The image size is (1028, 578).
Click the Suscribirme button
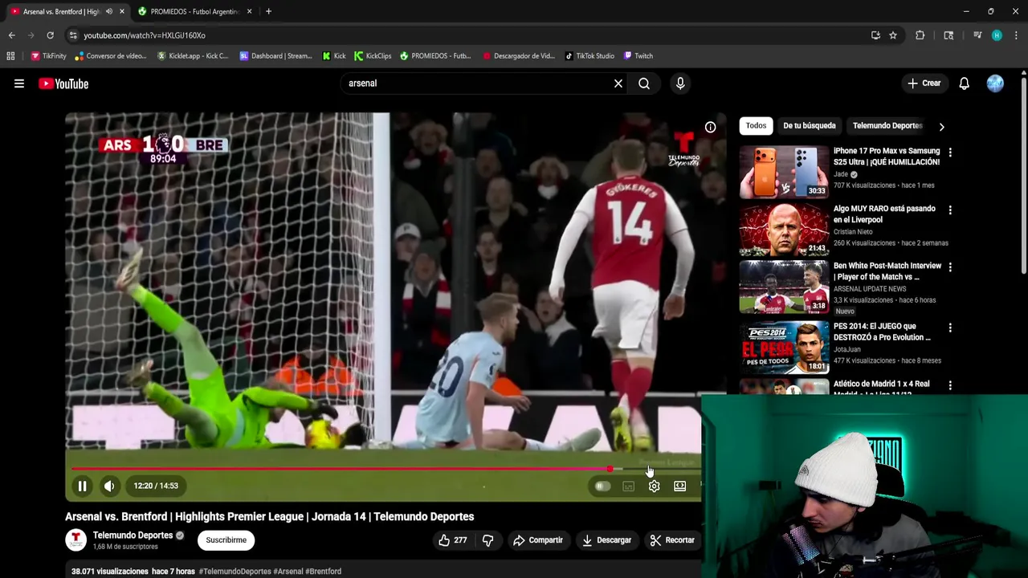click(226, 540)
